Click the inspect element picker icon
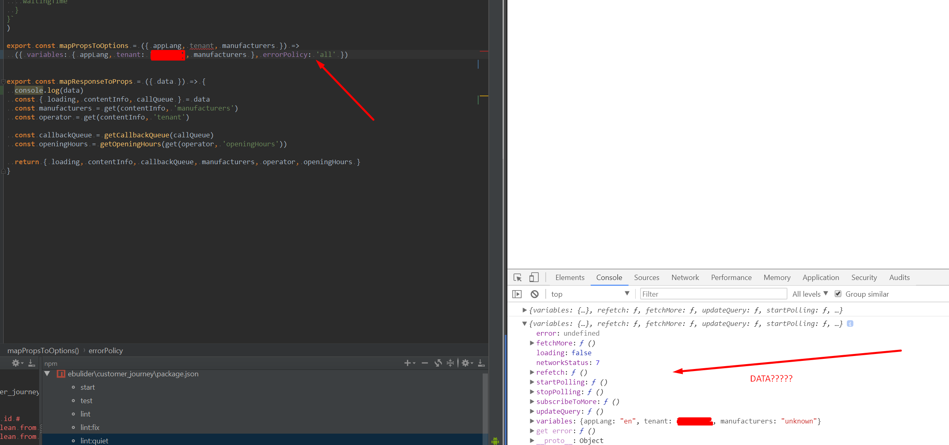949x445 pixels. point(518,278)
